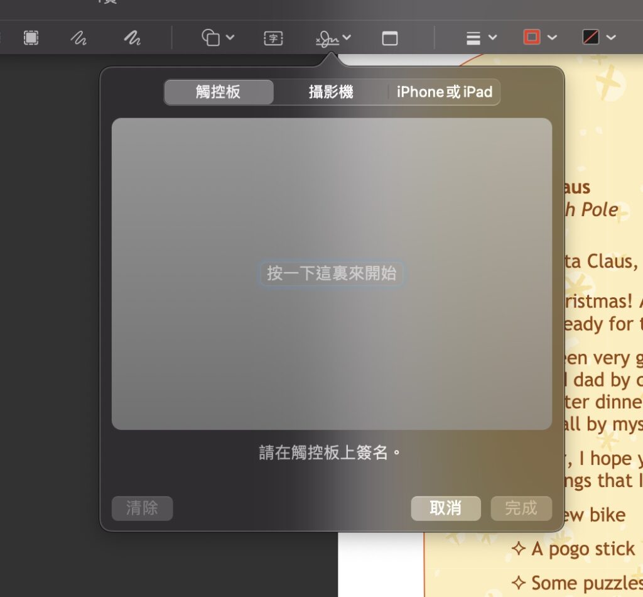Click the line Shape Style icon
The height and width of the screenshot is (597, 643).
click(473, 38)
